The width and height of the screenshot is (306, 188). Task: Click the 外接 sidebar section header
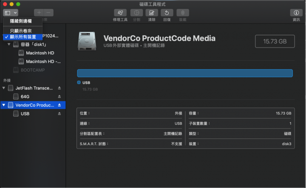coord(7,80)
